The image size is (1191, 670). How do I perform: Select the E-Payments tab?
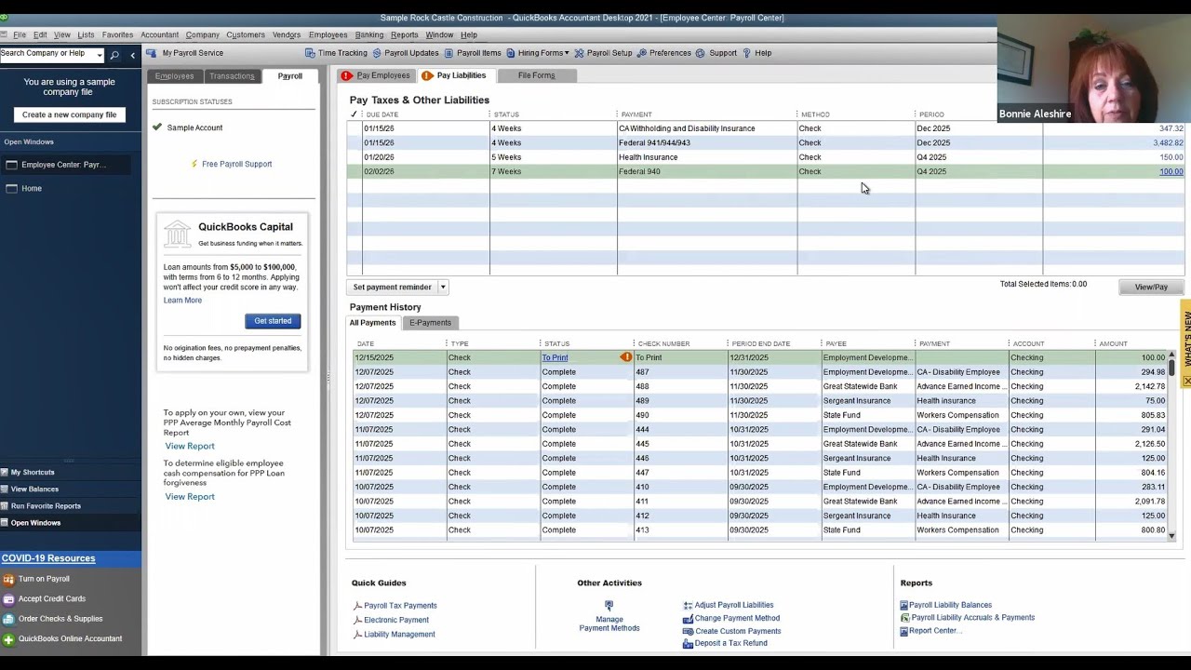(x=430, y=323)
